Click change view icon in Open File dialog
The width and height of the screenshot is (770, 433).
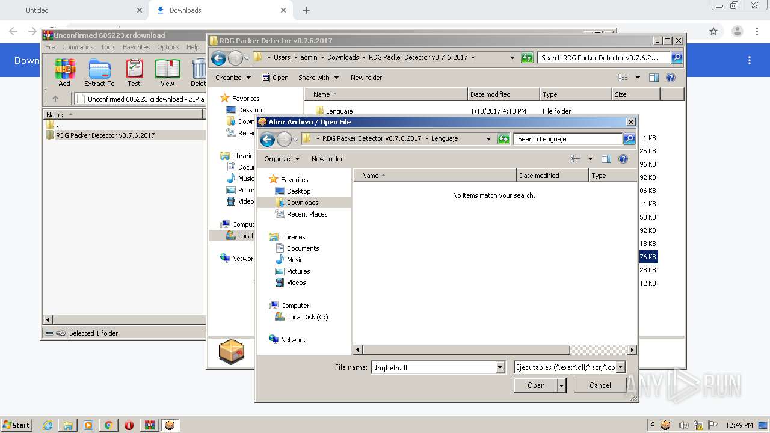[x=576, y=159]
